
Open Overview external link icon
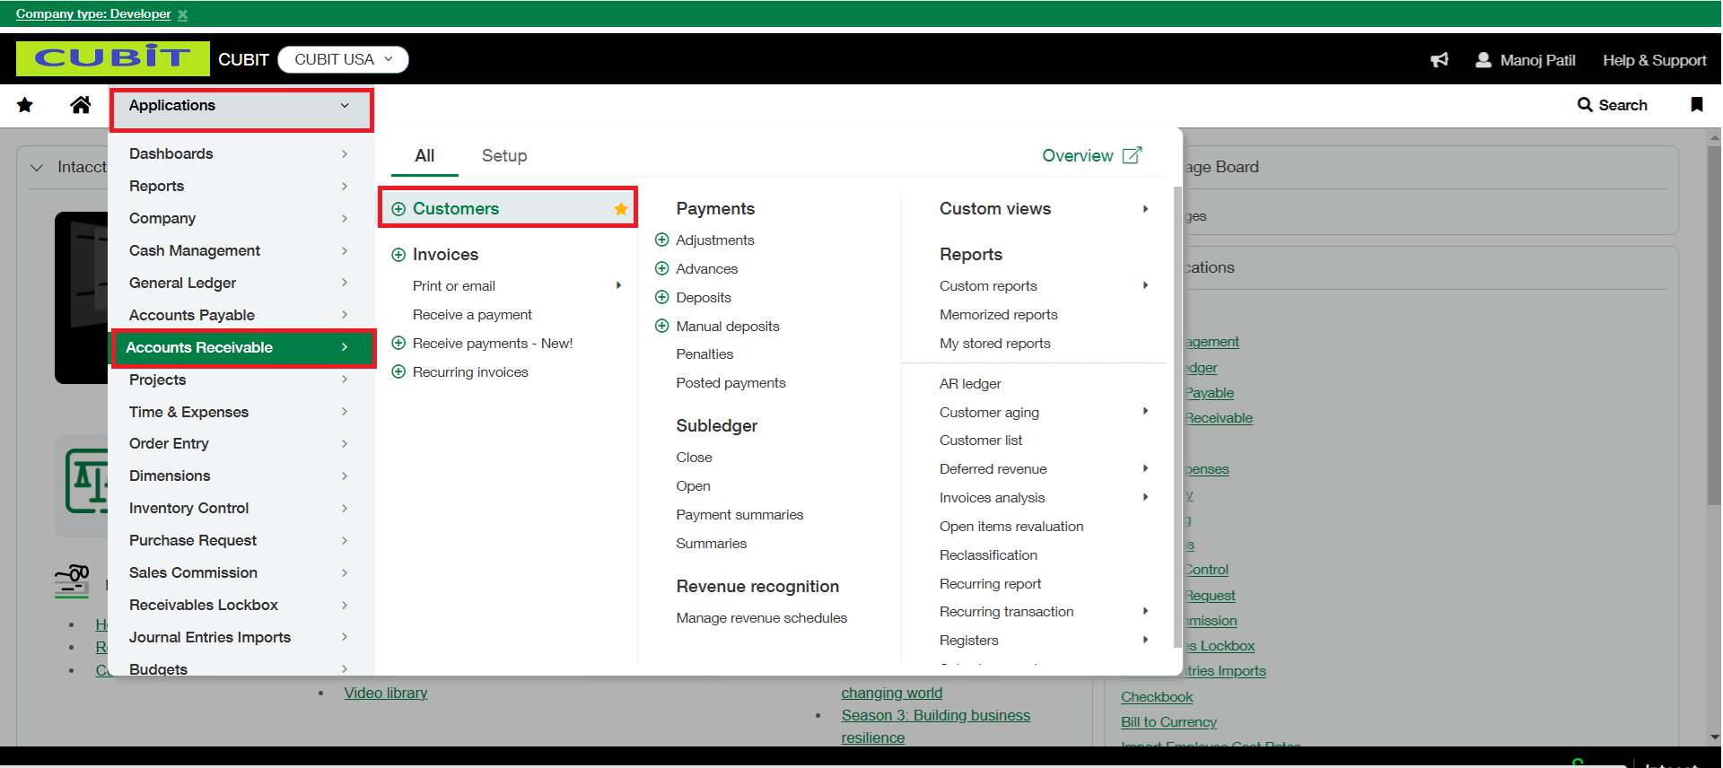click(1133, 155)
